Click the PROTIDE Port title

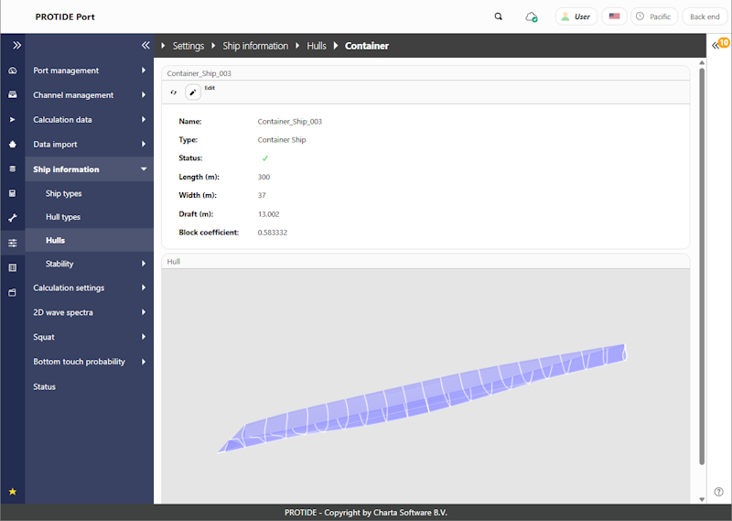click(x=65, y=16)
